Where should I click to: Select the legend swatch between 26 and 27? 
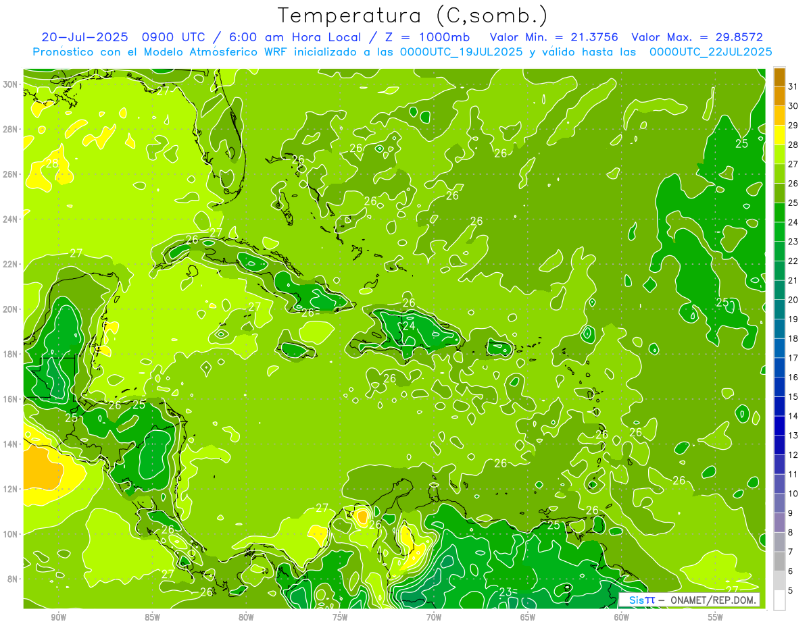click(x=779, y=174)
